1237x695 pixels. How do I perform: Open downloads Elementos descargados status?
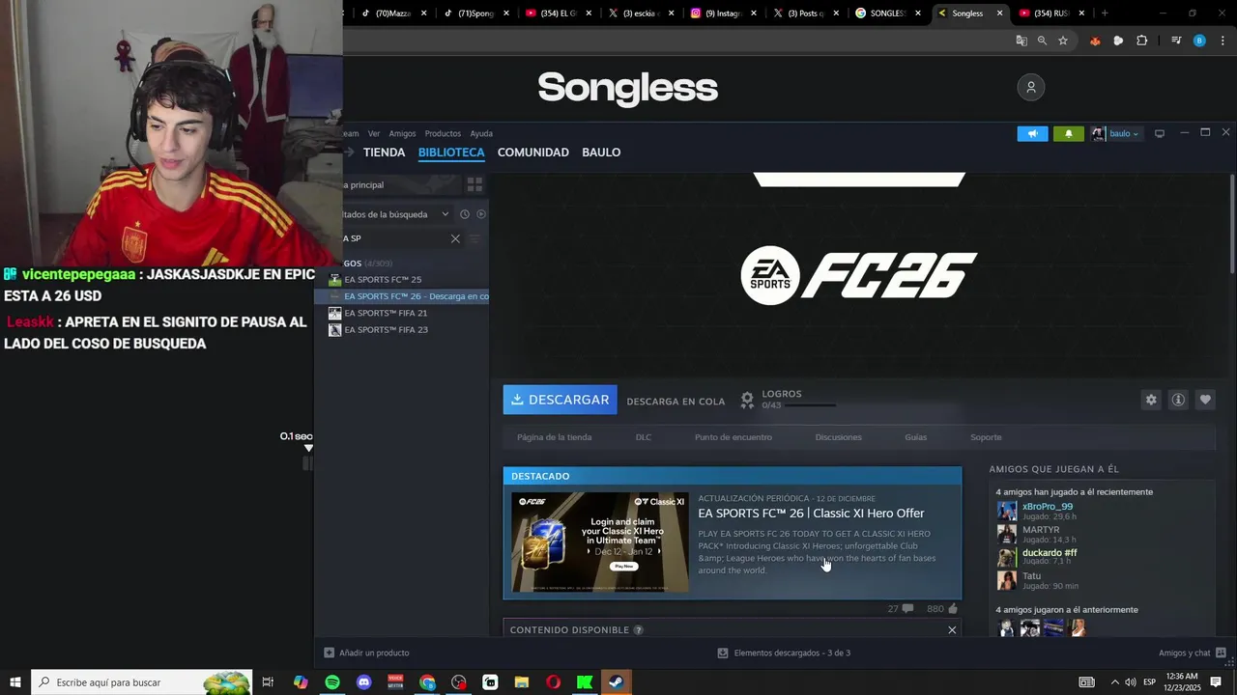pos(784,653)
